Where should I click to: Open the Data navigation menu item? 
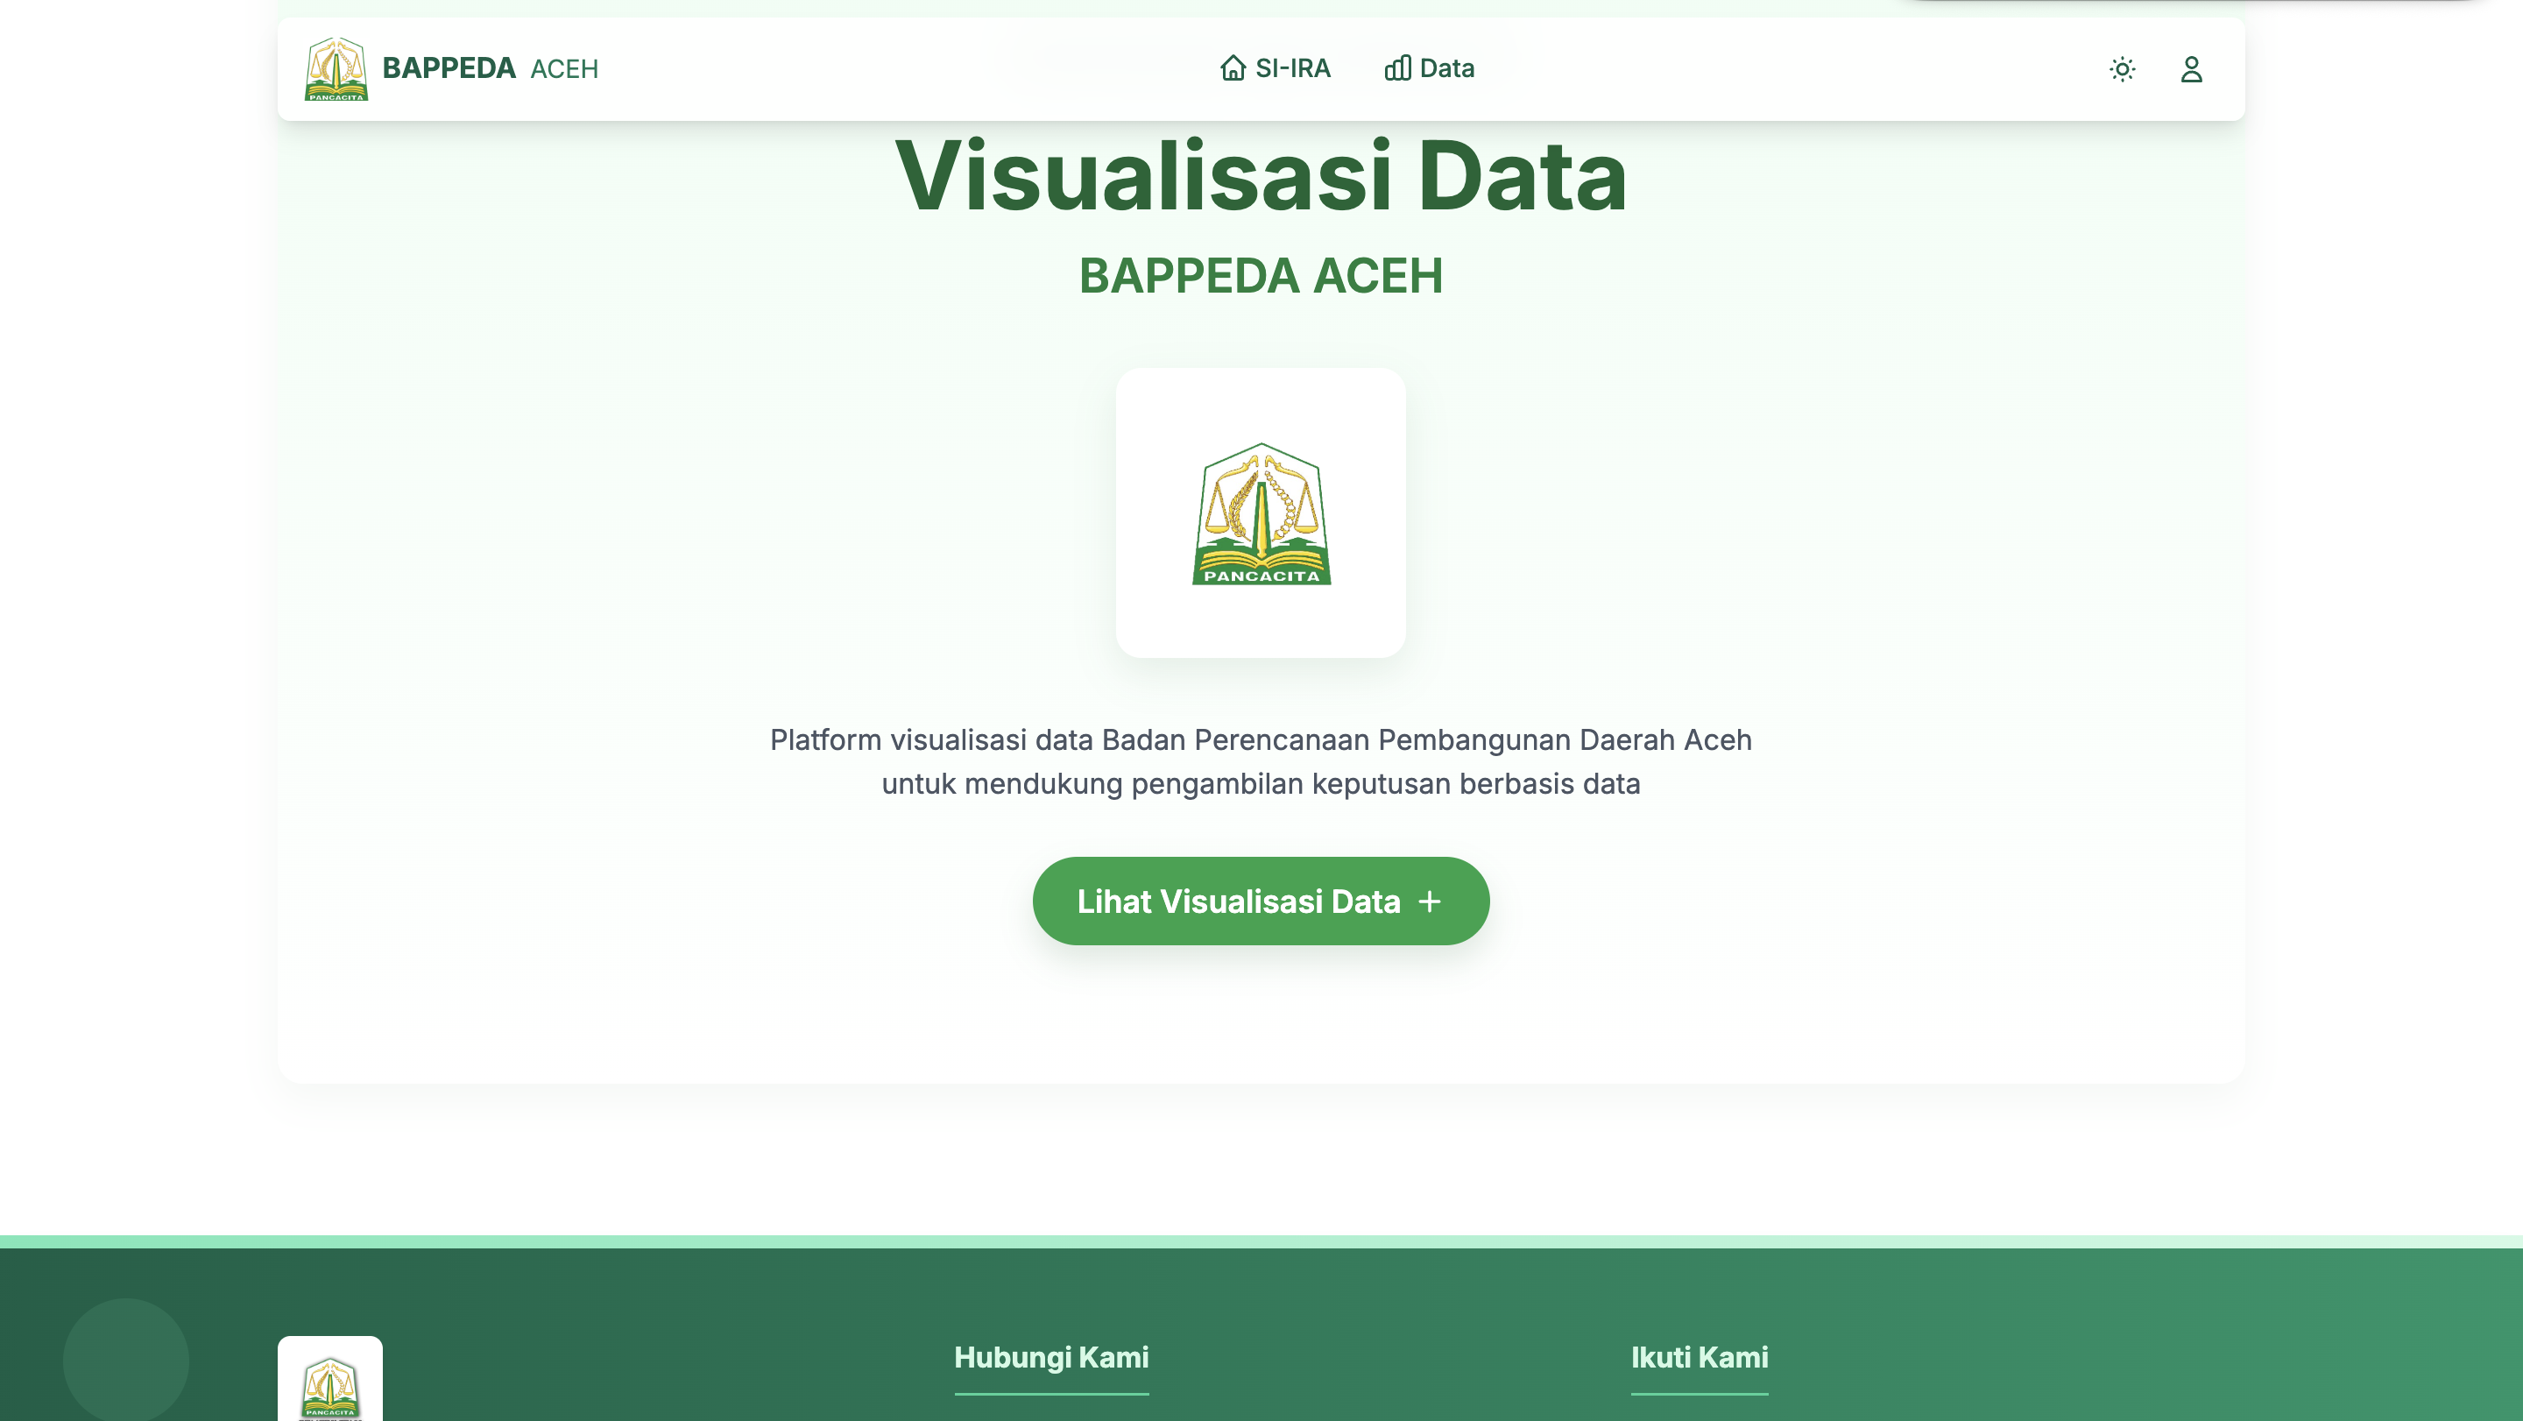pos(1446,67)
